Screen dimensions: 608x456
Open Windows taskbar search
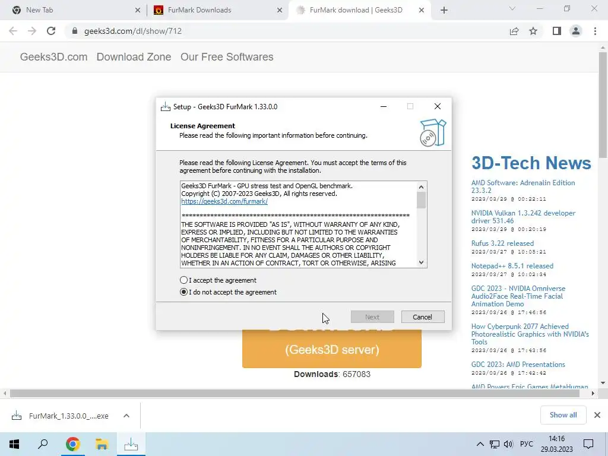43,444
